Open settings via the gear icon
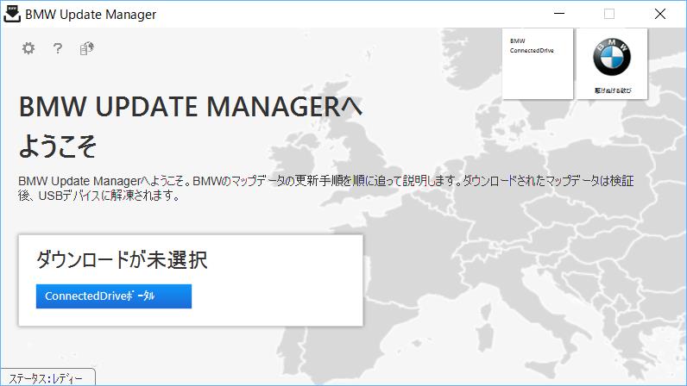 tap(28, 48)
